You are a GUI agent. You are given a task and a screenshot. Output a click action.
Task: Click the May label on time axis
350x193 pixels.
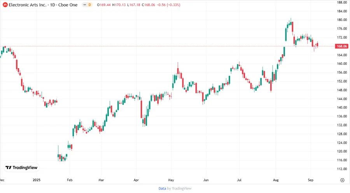tap(171, 180)
